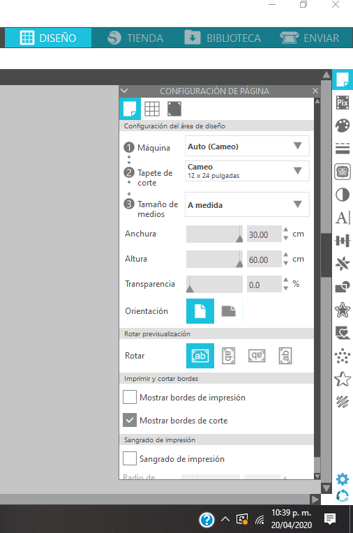353x533 pixels.
Task: Increase Transparencia with the up stepper arrow
Action: 285,280
